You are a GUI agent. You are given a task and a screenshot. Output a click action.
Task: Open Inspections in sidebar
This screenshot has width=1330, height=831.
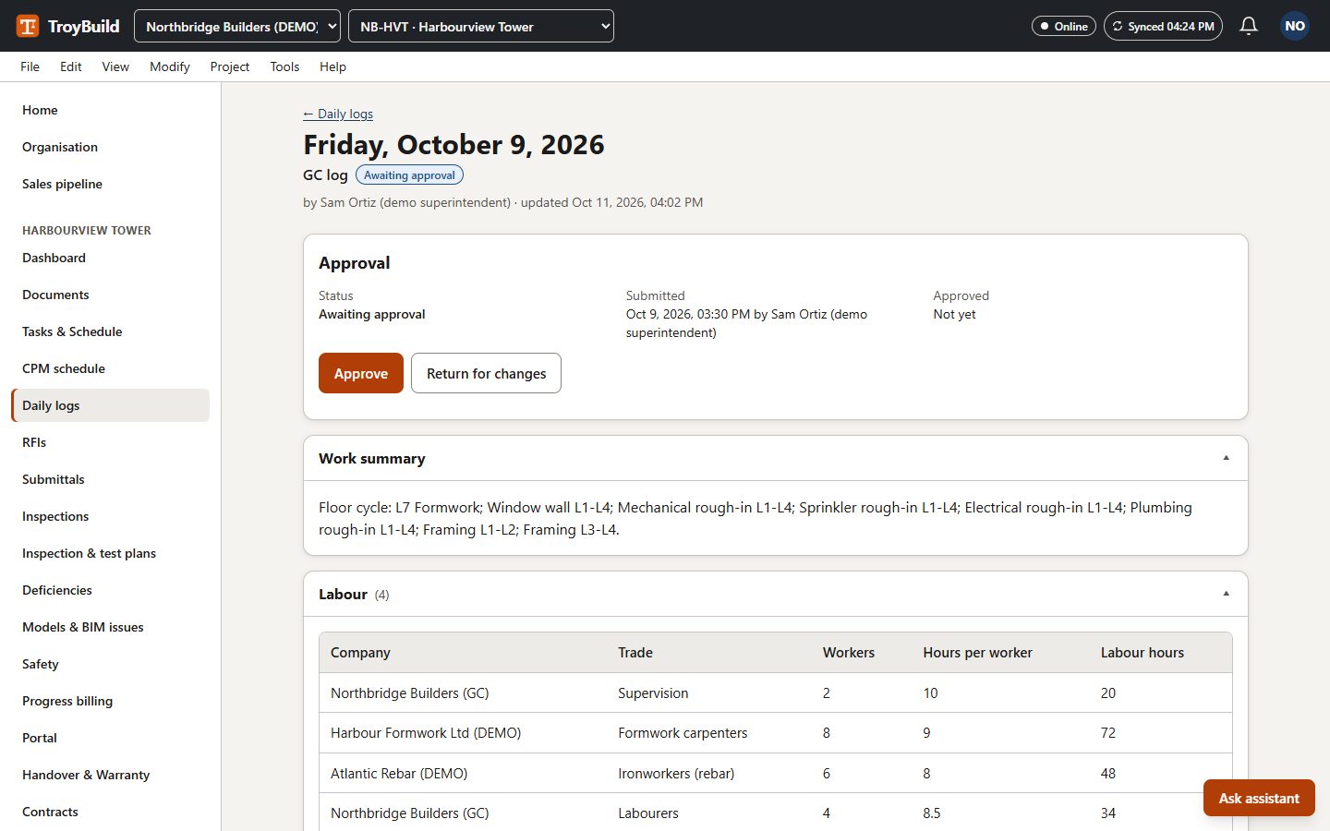(x=111, y=516)
